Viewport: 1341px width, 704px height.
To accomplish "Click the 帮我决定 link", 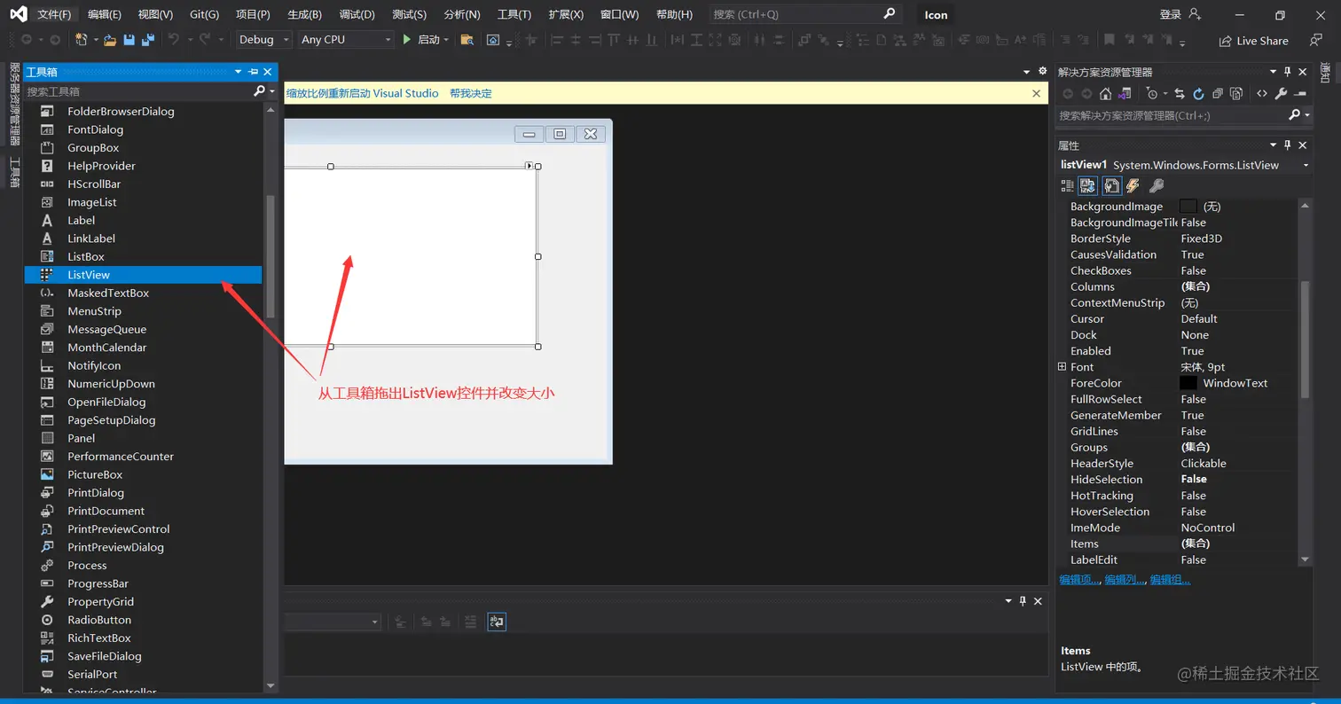I will point(470,93).
